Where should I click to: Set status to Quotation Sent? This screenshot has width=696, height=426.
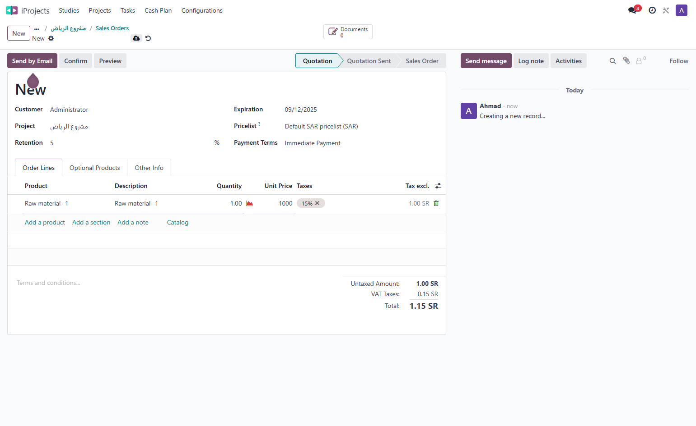[x=369, y=61]
